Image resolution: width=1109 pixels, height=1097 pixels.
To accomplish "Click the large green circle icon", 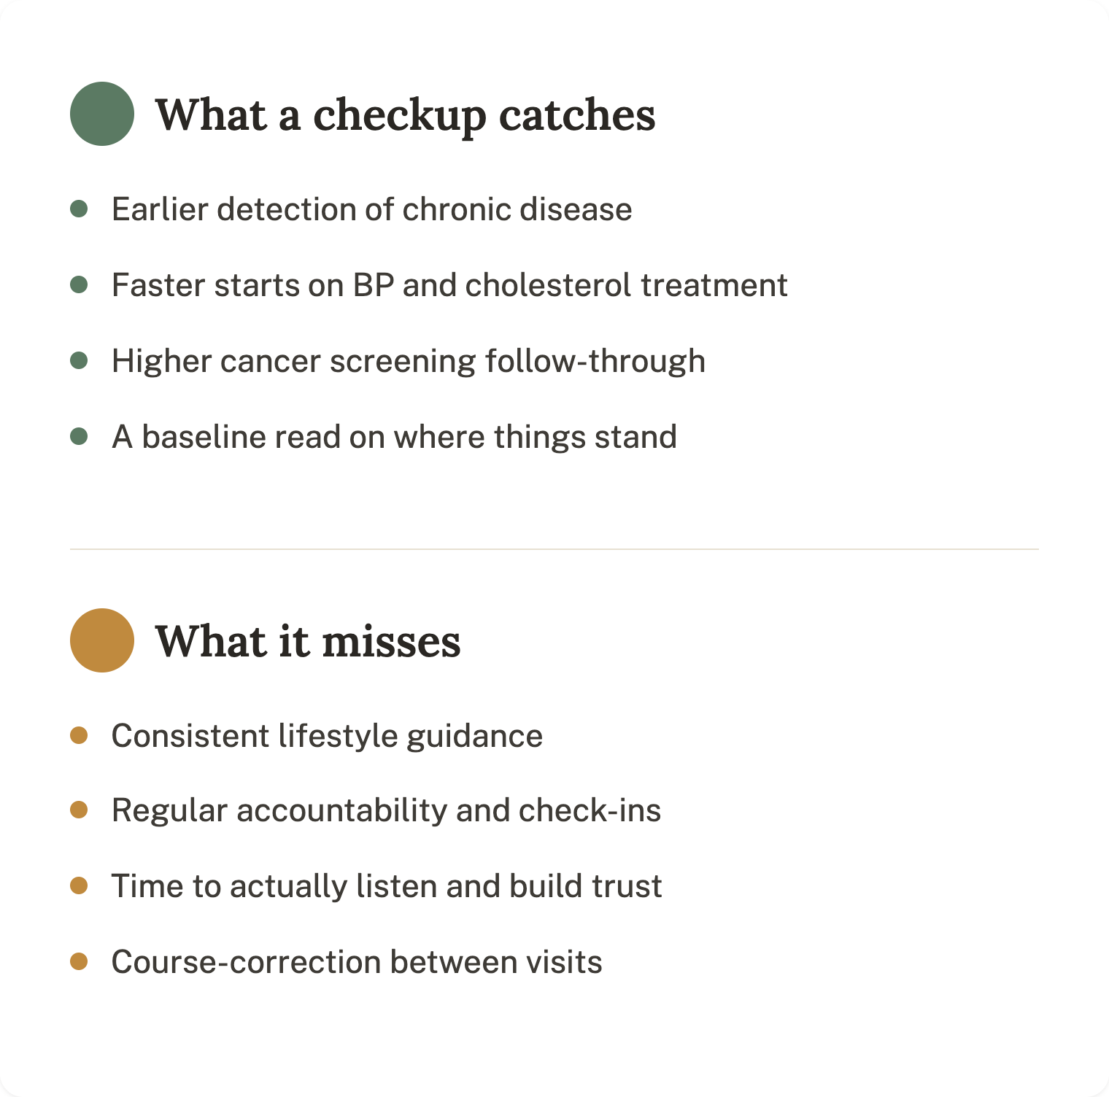I will (102, 114).
